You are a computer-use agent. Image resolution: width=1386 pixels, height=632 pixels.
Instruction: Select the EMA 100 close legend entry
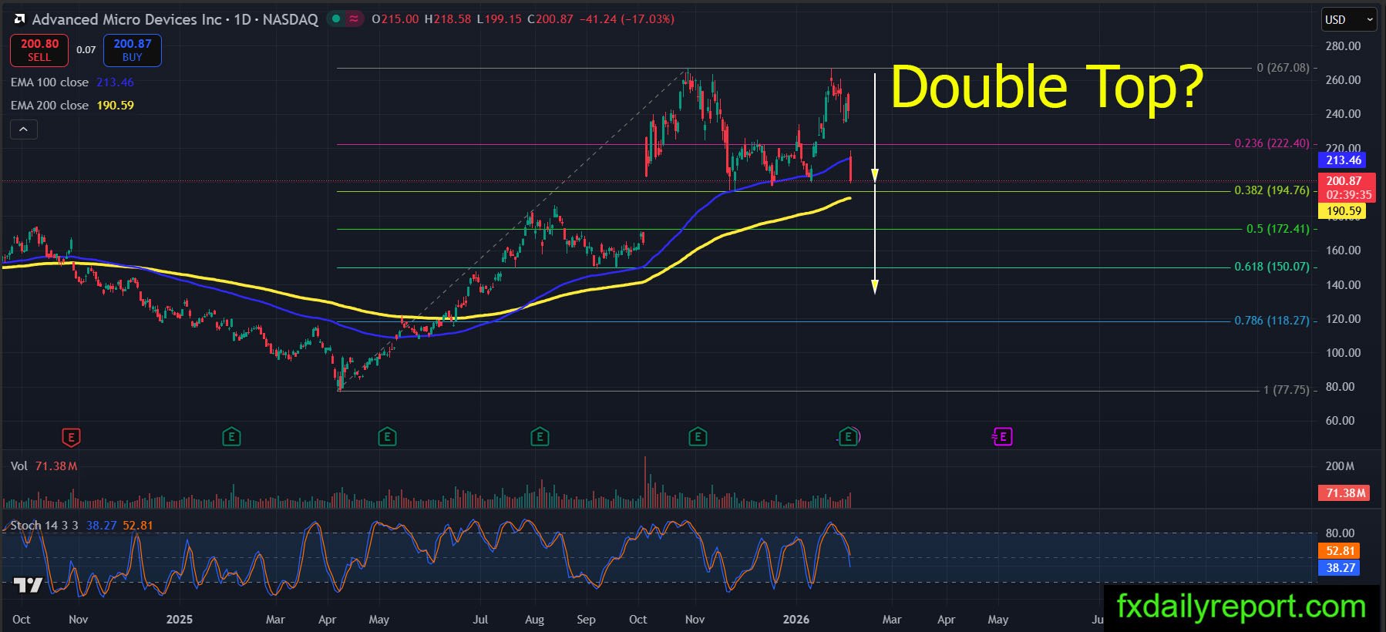(x=49, y=82)
